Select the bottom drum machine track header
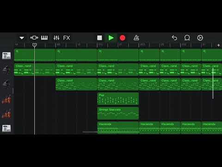 point(6,128)
